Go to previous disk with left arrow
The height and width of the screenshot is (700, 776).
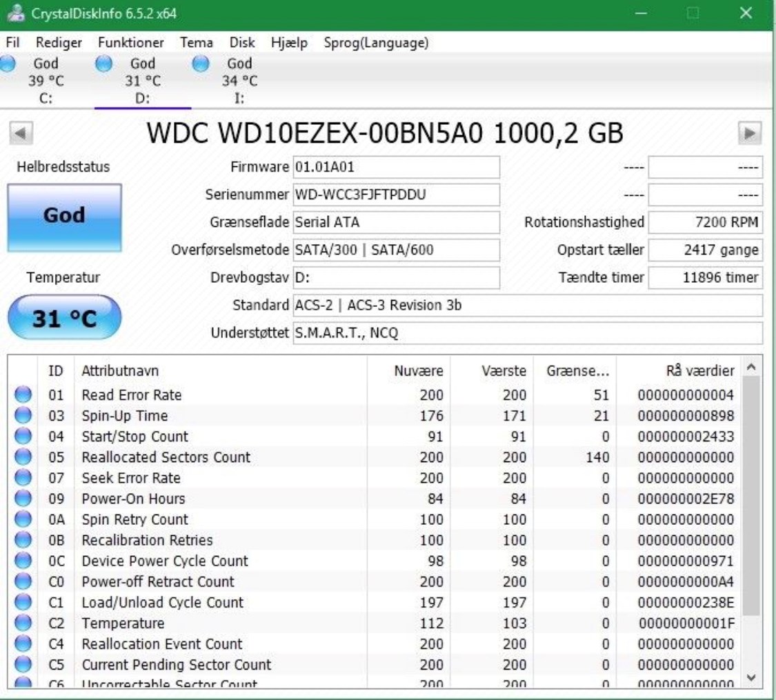[x=21, y=133]
